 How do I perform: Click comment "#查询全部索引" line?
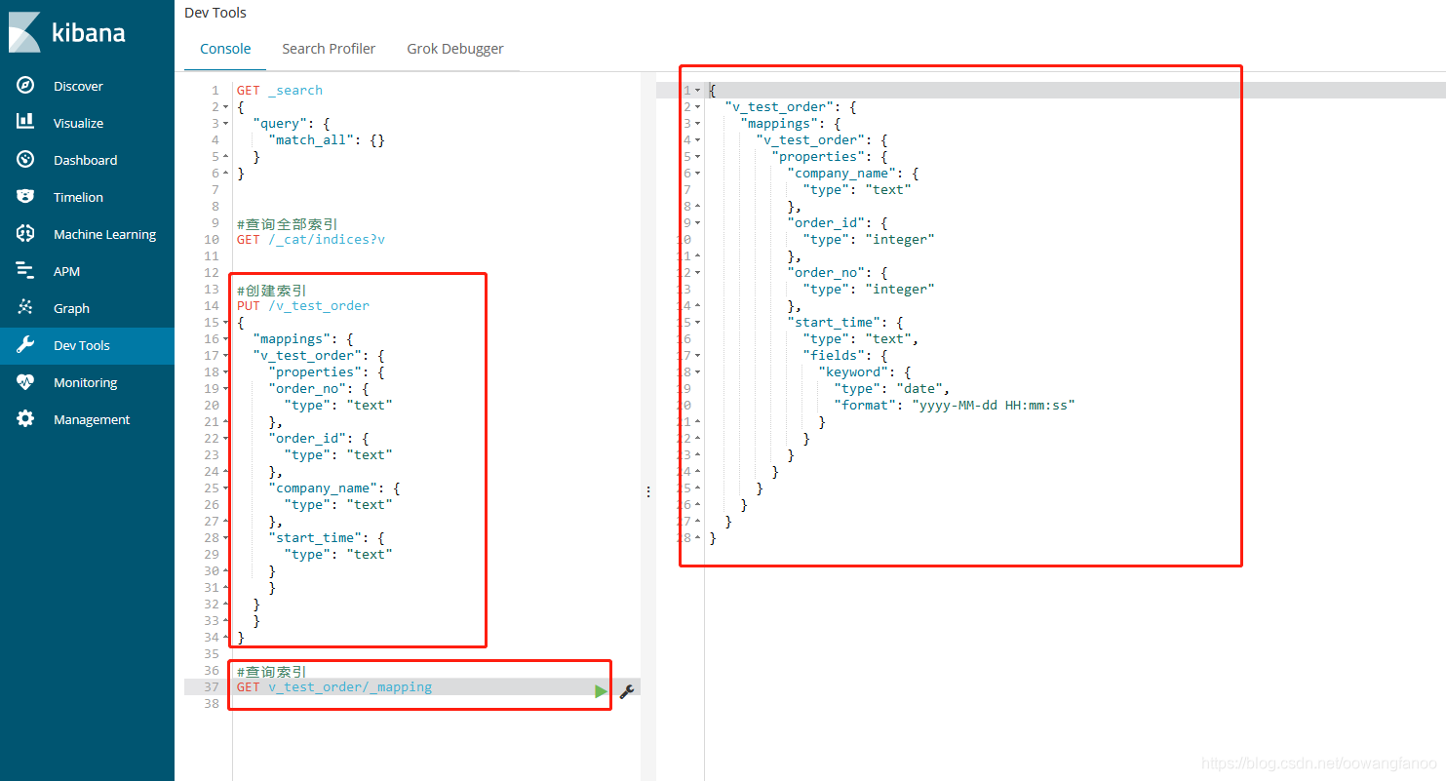(288, 223)
